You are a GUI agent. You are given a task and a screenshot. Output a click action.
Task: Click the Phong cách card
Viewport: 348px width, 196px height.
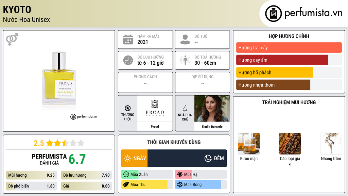[145, 82]
